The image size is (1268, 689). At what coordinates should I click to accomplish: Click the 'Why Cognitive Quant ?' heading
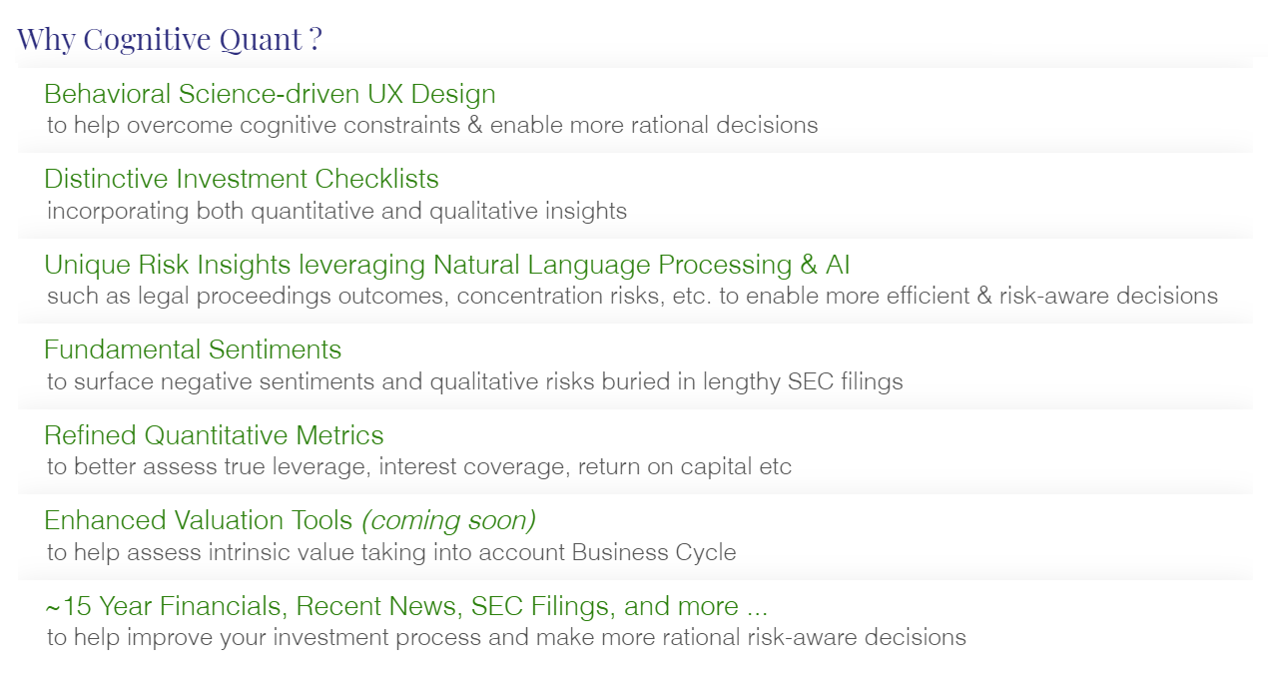click(170, 40)
